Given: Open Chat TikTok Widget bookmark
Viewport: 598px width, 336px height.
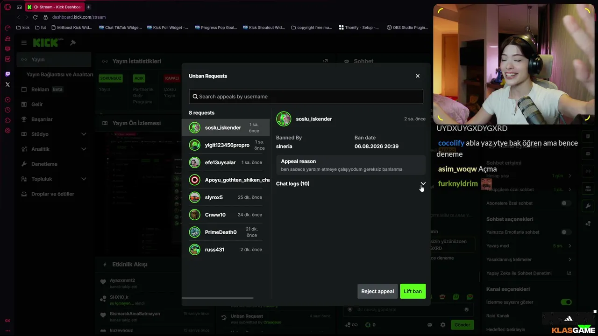Looking at the screenshot, I should [x=120, y=28].
